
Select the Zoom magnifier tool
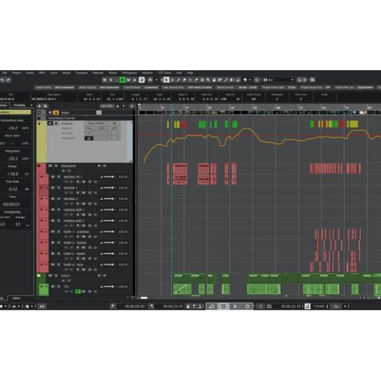(x=208, y=80)
